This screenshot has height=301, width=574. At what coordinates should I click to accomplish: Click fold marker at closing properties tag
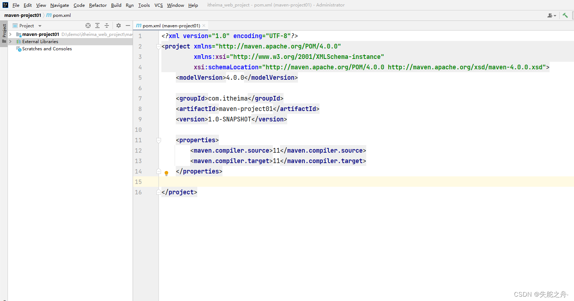[159, 171]
